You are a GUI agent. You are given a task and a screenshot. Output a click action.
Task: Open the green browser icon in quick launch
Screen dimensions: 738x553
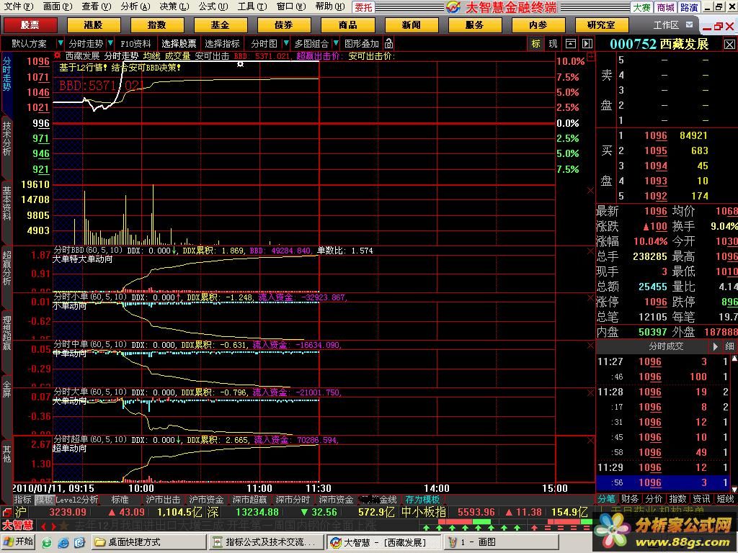tap(47, 543)
